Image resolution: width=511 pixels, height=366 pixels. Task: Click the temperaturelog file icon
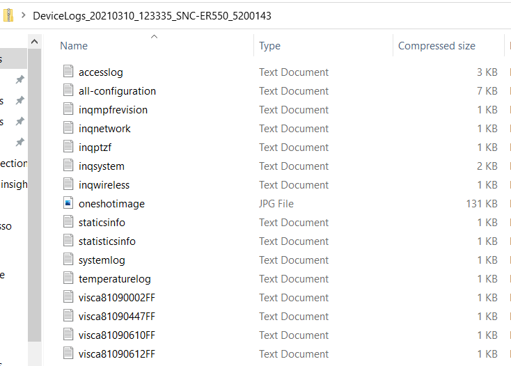coord(68,278)
